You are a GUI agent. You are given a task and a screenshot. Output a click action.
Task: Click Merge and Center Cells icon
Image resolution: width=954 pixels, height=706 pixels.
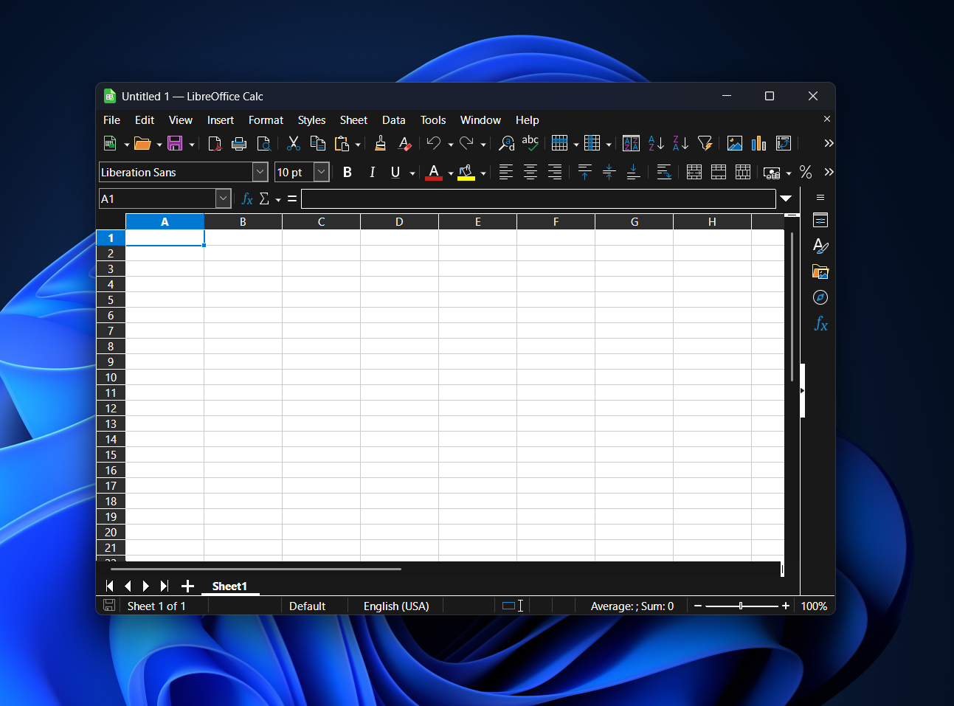coord(694,172)
